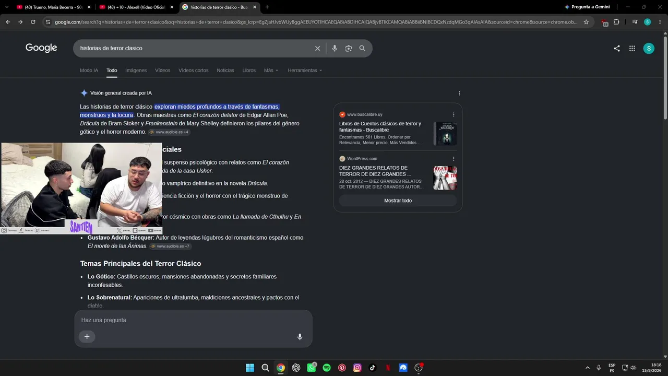Open Google account avatar on results page
This screenshot has height=376, width=668.
649,49
